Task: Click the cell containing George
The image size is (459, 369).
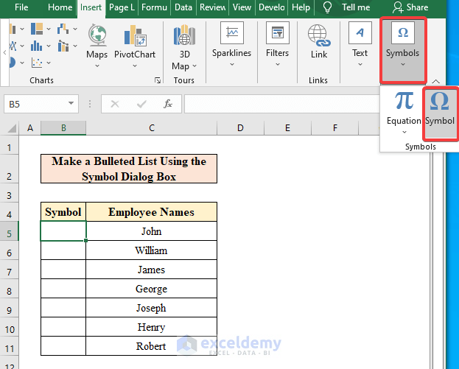Action: pyautogui.click(x=151, y=289)
